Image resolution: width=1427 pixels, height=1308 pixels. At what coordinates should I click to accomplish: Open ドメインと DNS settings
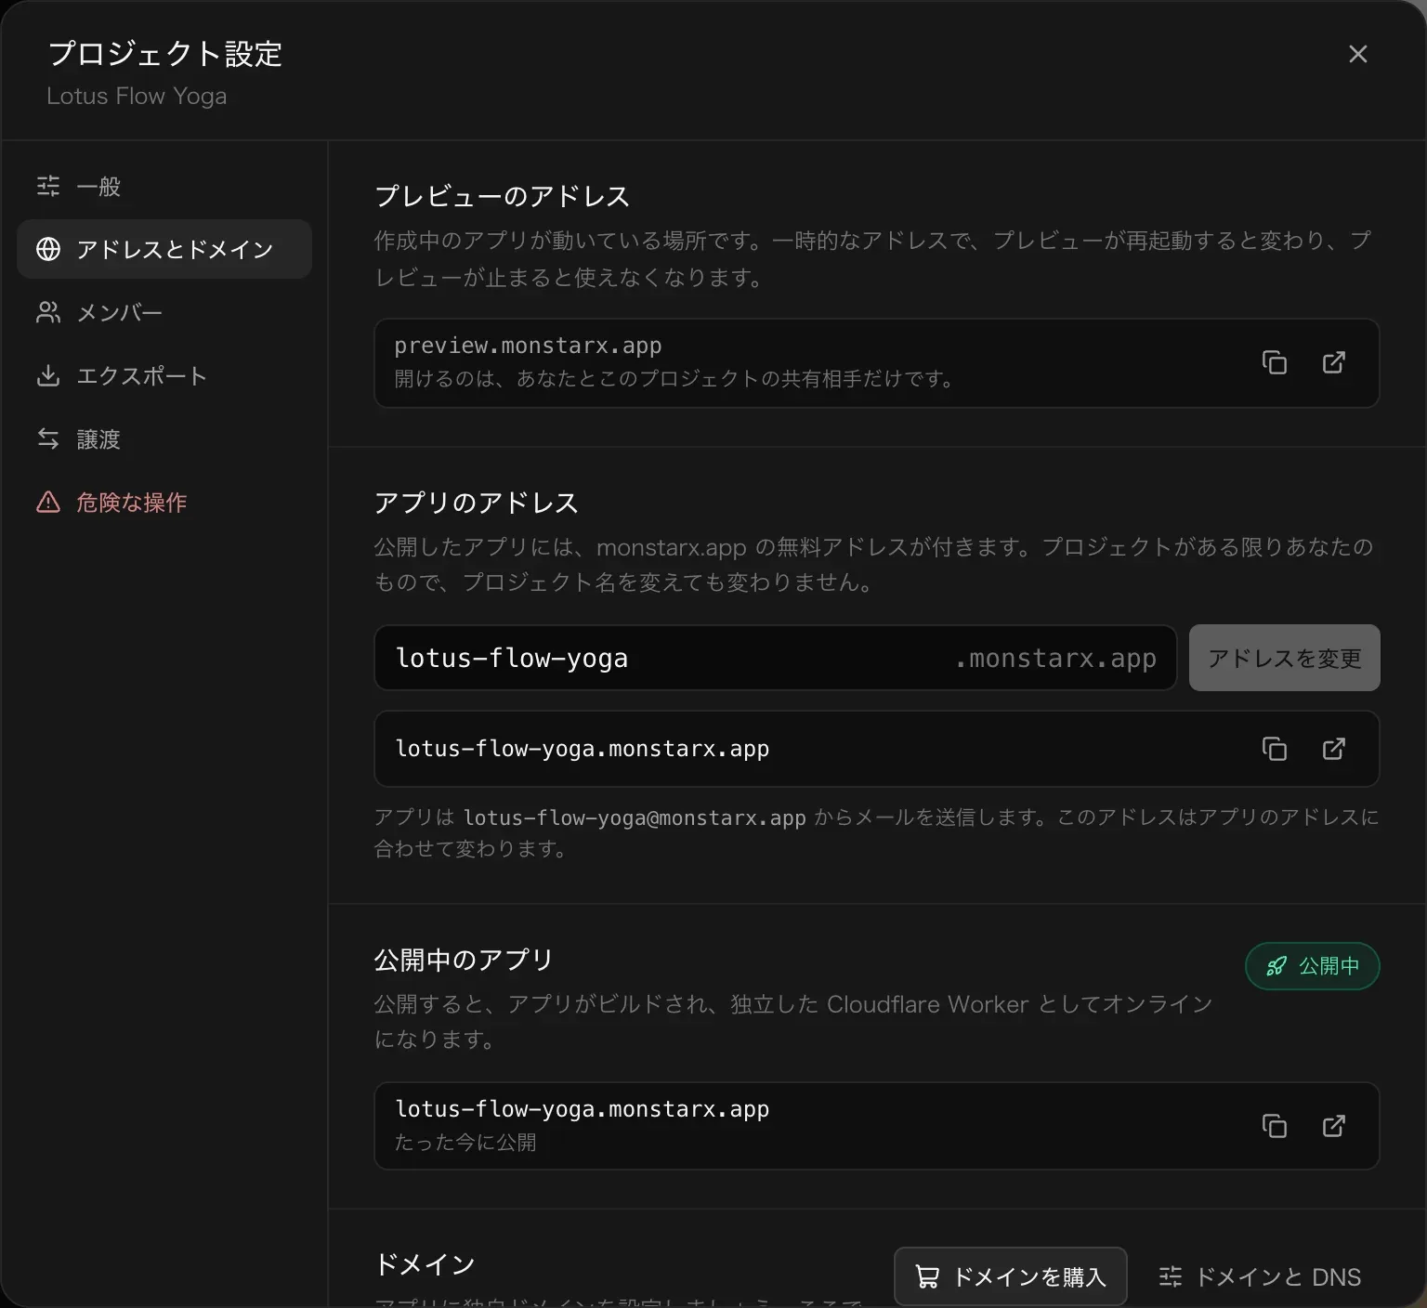pos(1260,1276)
